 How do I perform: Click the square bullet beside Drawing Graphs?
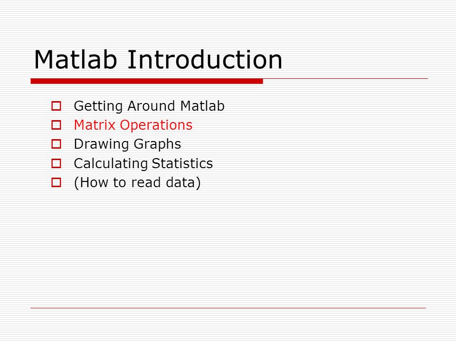click(x=56, y=144)
